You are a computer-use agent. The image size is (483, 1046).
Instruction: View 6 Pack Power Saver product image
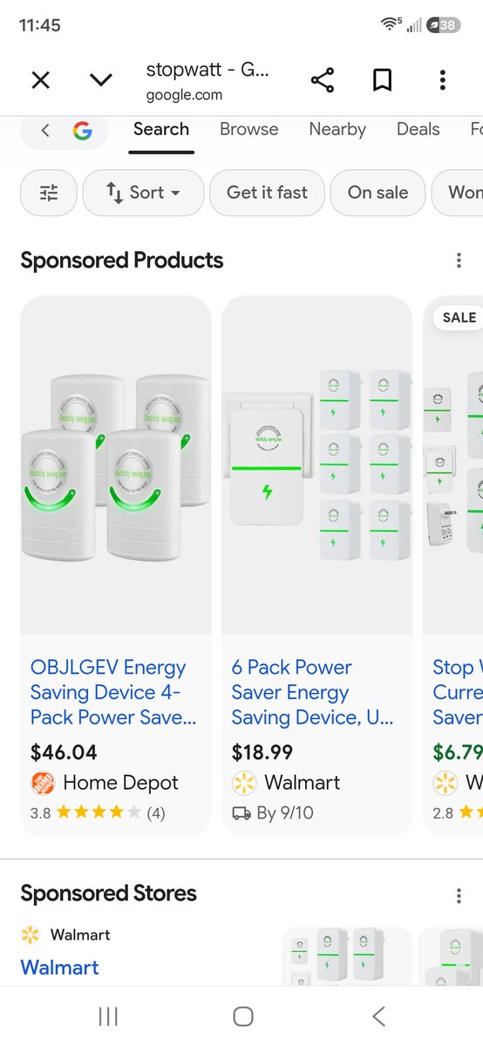(x=317, y=465)
